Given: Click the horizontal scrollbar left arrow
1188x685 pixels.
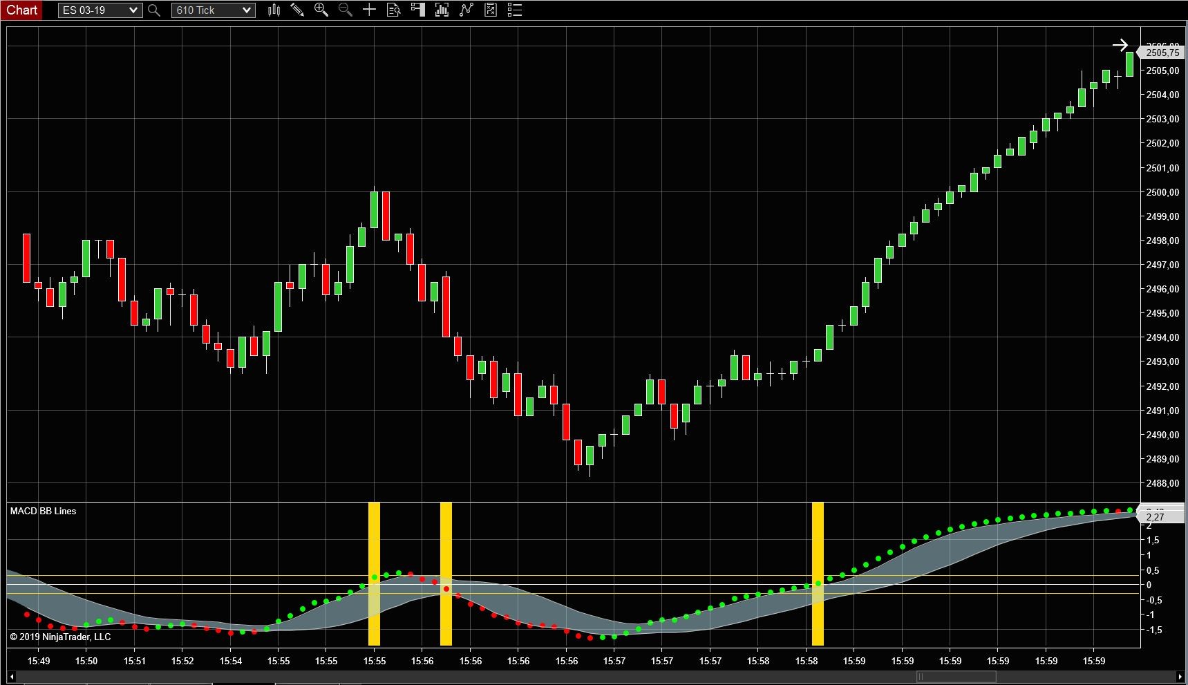Looking at the screenshot, I should (x=11, y=677).
